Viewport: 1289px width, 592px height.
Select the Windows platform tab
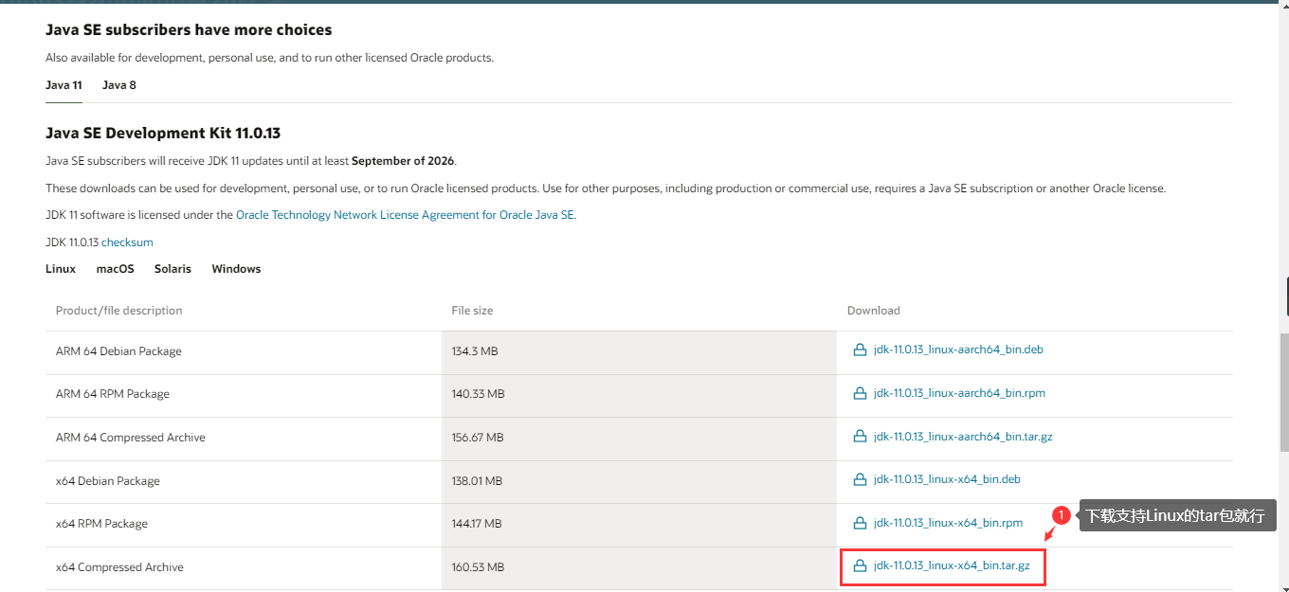coord(235,268)
